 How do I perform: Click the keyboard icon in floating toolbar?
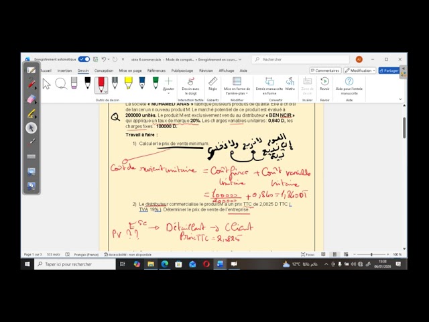(32, 156)
